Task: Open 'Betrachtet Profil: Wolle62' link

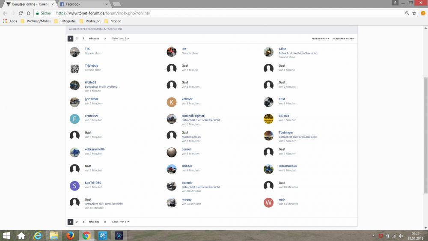Action: (x=101, y=87)
